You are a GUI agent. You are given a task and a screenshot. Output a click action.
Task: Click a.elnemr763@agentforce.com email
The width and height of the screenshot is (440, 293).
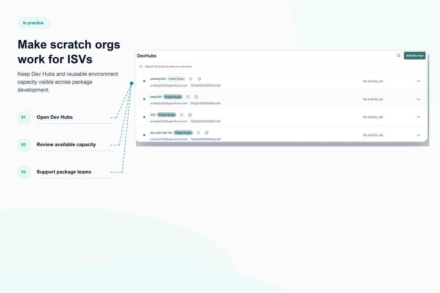[169, 139]
